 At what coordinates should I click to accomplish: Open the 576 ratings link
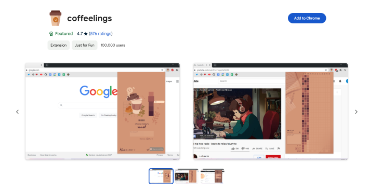click(101, 34)
